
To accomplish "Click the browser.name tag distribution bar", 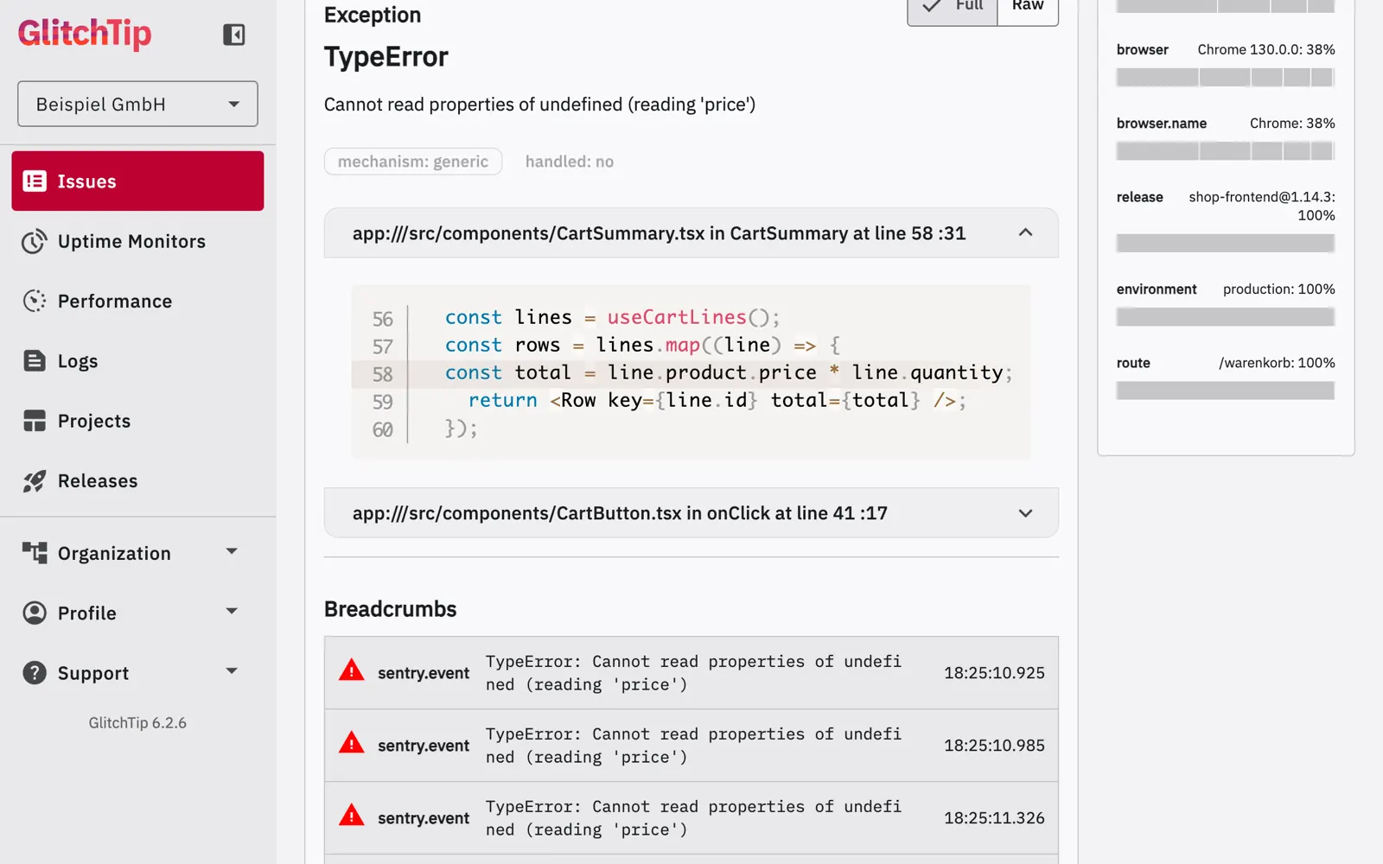I will [x=1226, y=151].
